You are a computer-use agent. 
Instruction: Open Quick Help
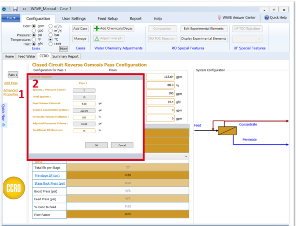(276, 17)
